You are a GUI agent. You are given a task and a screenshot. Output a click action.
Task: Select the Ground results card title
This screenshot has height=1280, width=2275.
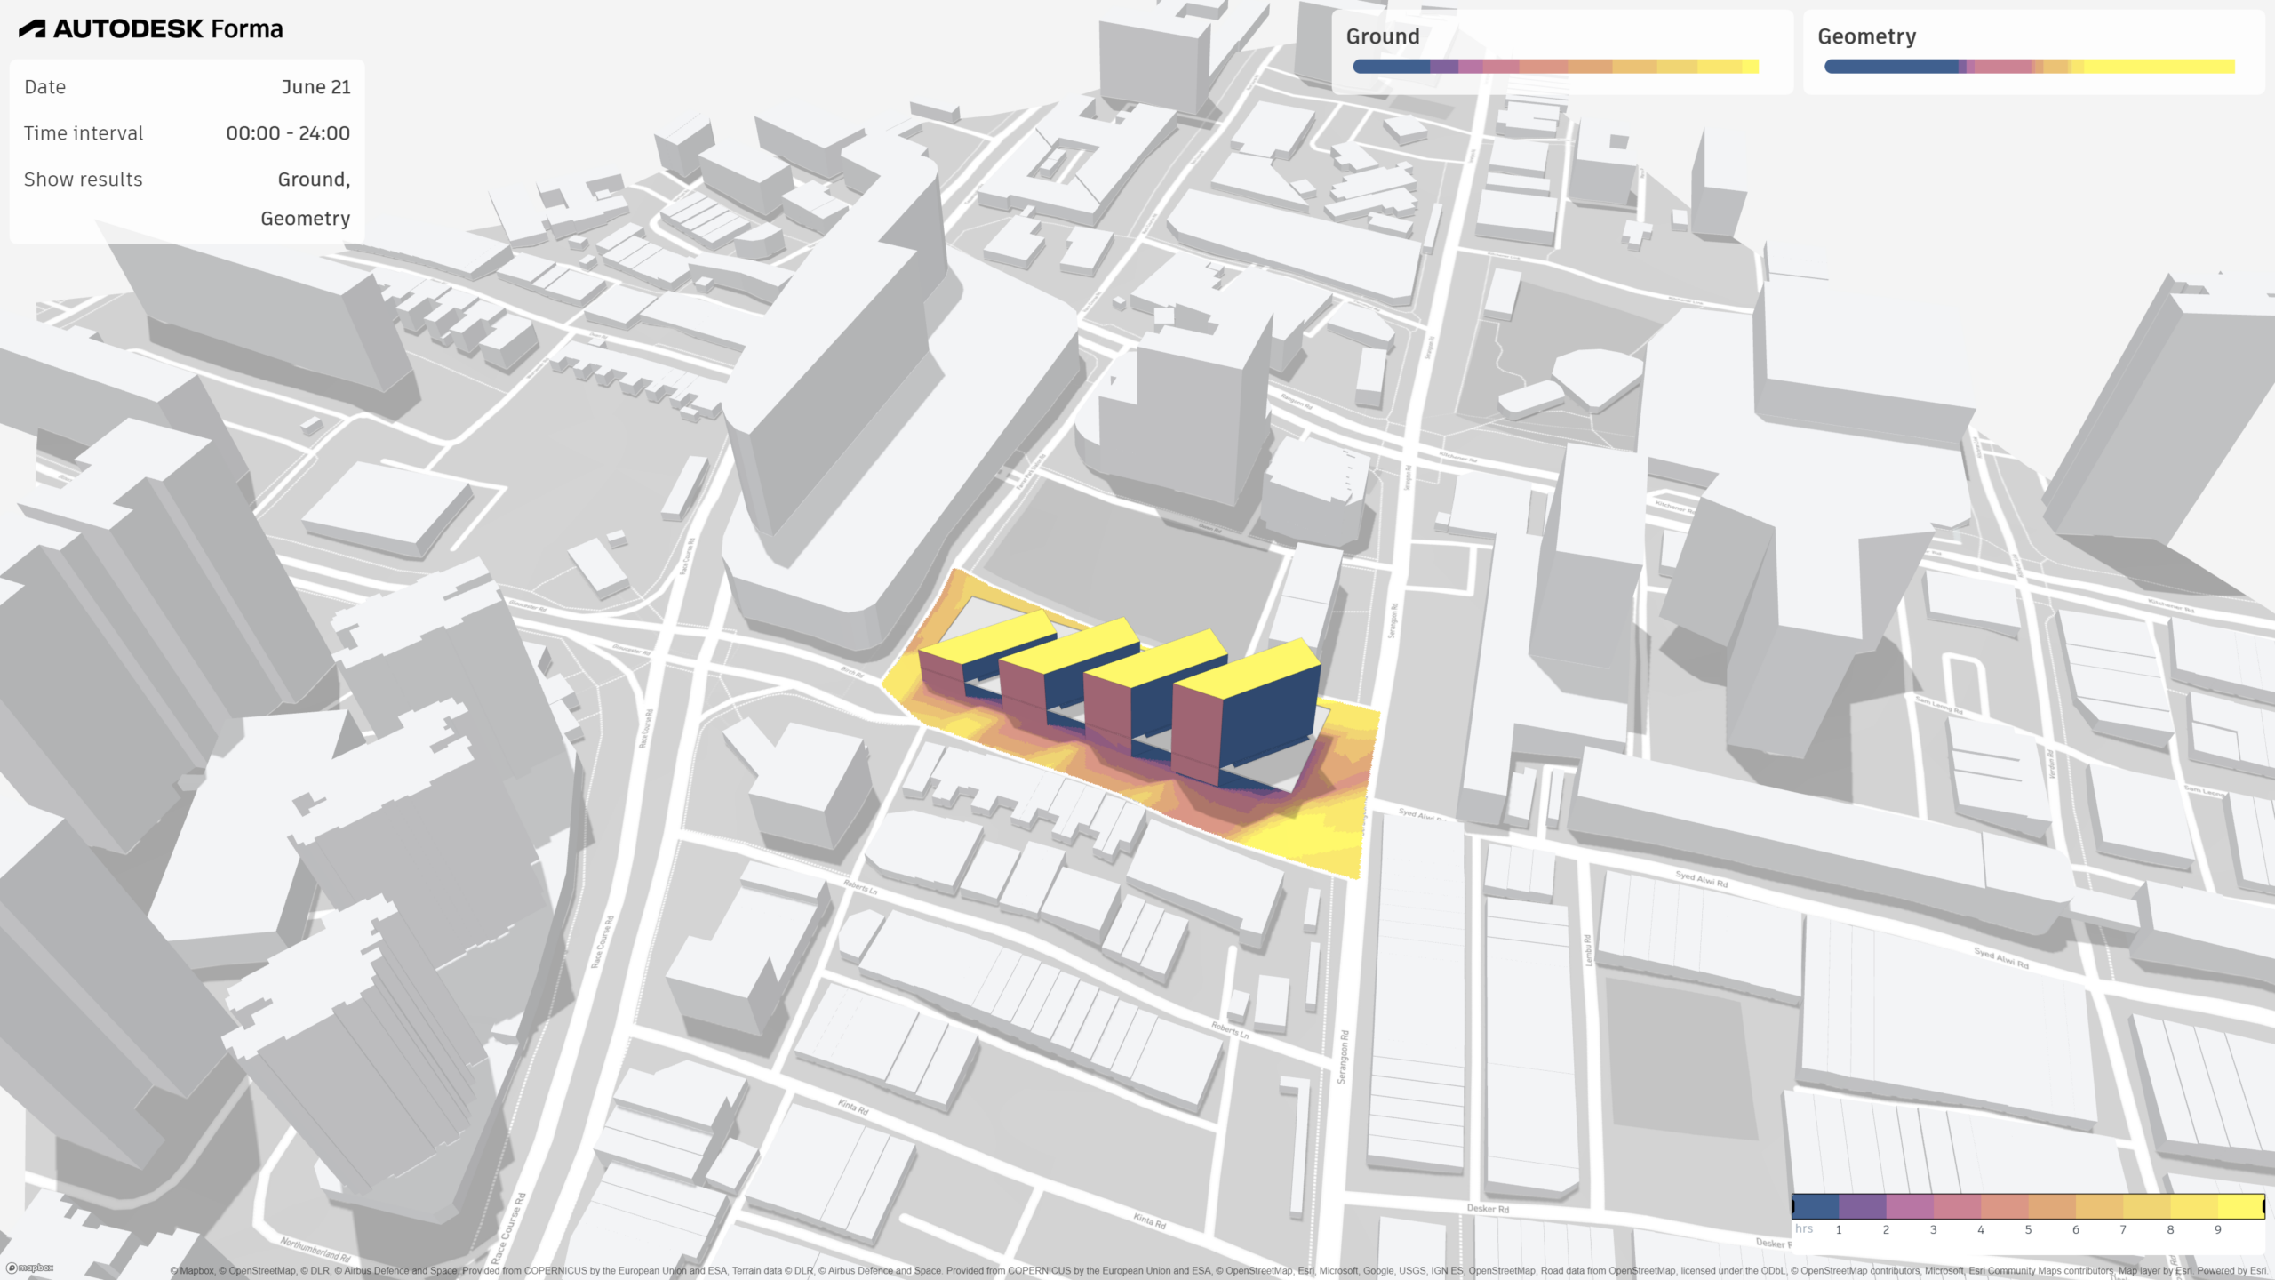point(1382,36)
